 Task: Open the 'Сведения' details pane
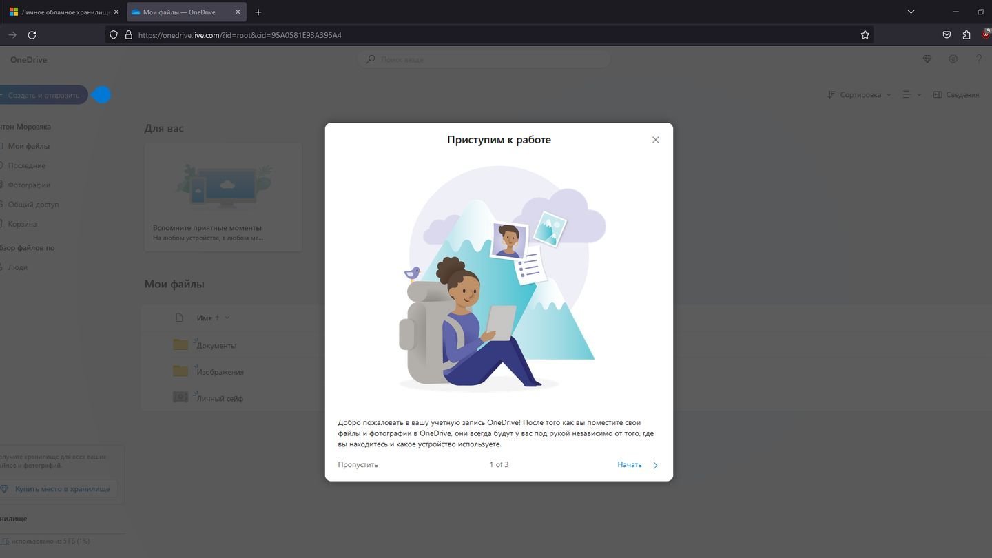(x=956, y=95)
